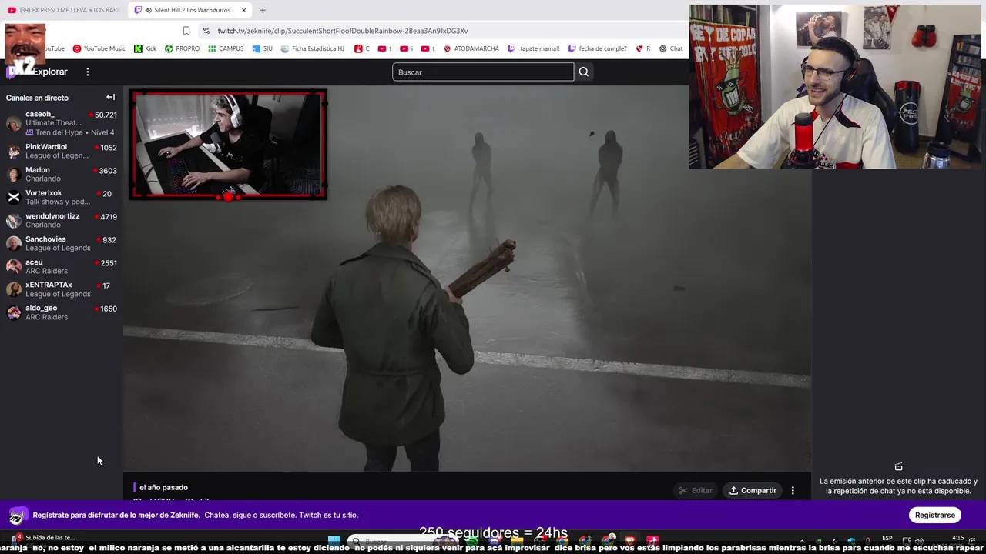The width and height of the screenshot is (986, 554).
Task: Open the YouTube bookmark labeled 'i'
Action: point(407,48)
